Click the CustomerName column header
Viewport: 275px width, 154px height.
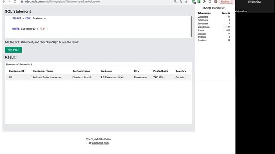(x=43, y=71)
